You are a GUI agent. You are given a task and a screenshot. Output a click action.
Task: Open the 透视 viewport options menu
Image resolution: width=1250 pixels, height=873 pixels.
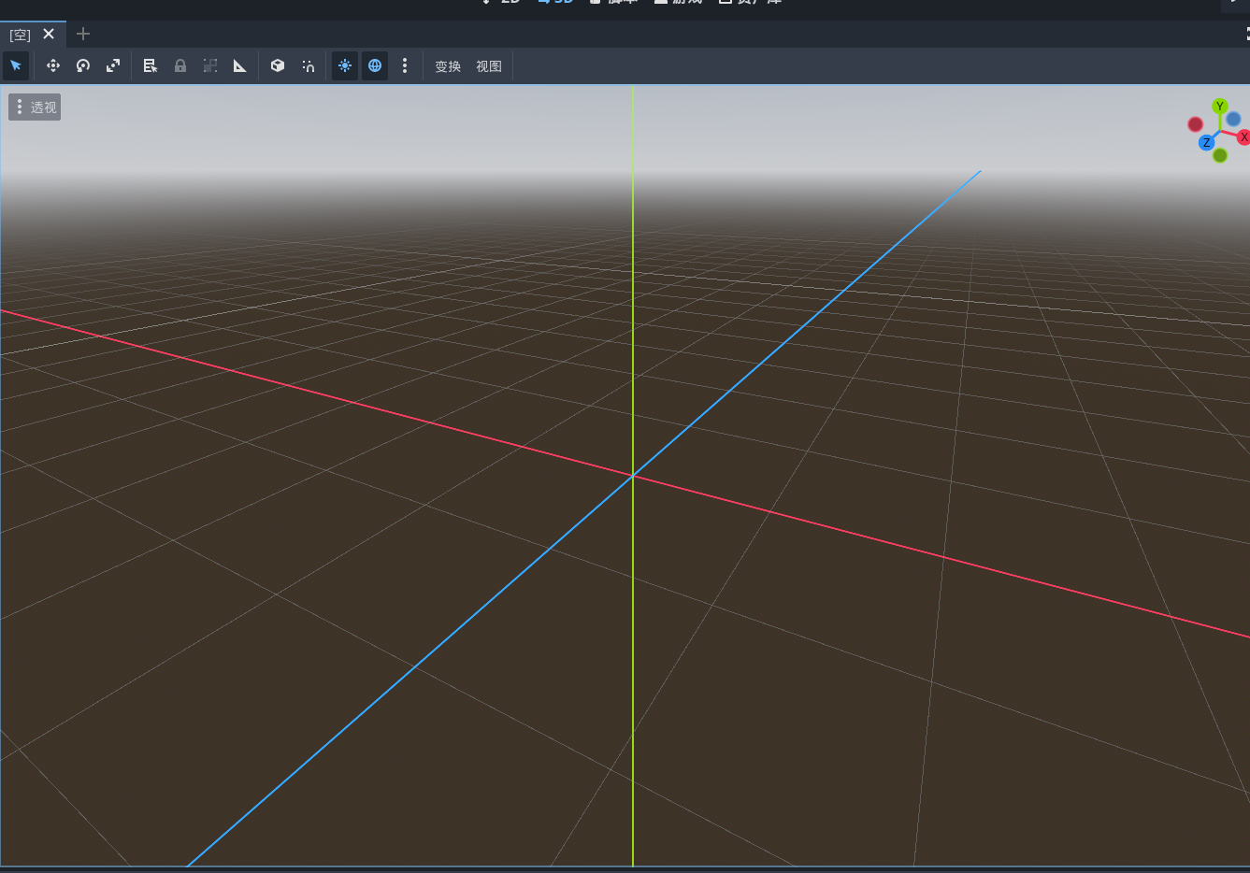click(35, 107)
